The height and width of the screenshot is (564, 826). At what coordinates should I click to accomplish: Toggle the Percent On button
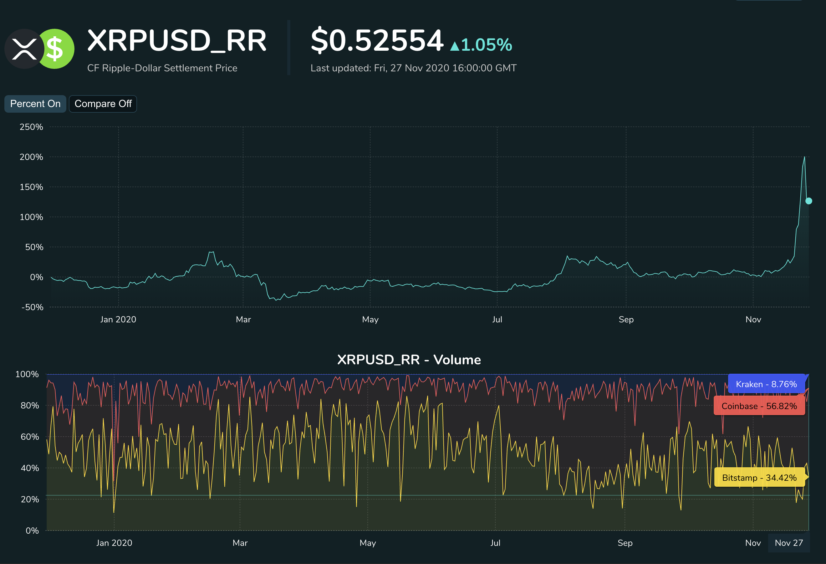click(x=35, y=104)
